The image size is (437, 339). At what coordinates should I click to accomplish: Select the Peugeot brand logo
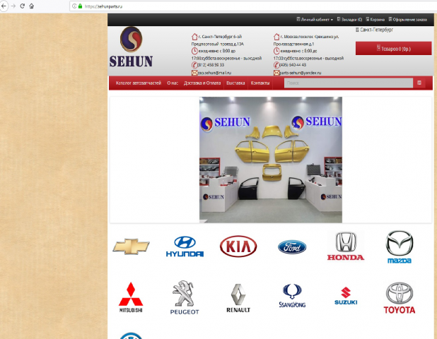(x=185, y=297)
